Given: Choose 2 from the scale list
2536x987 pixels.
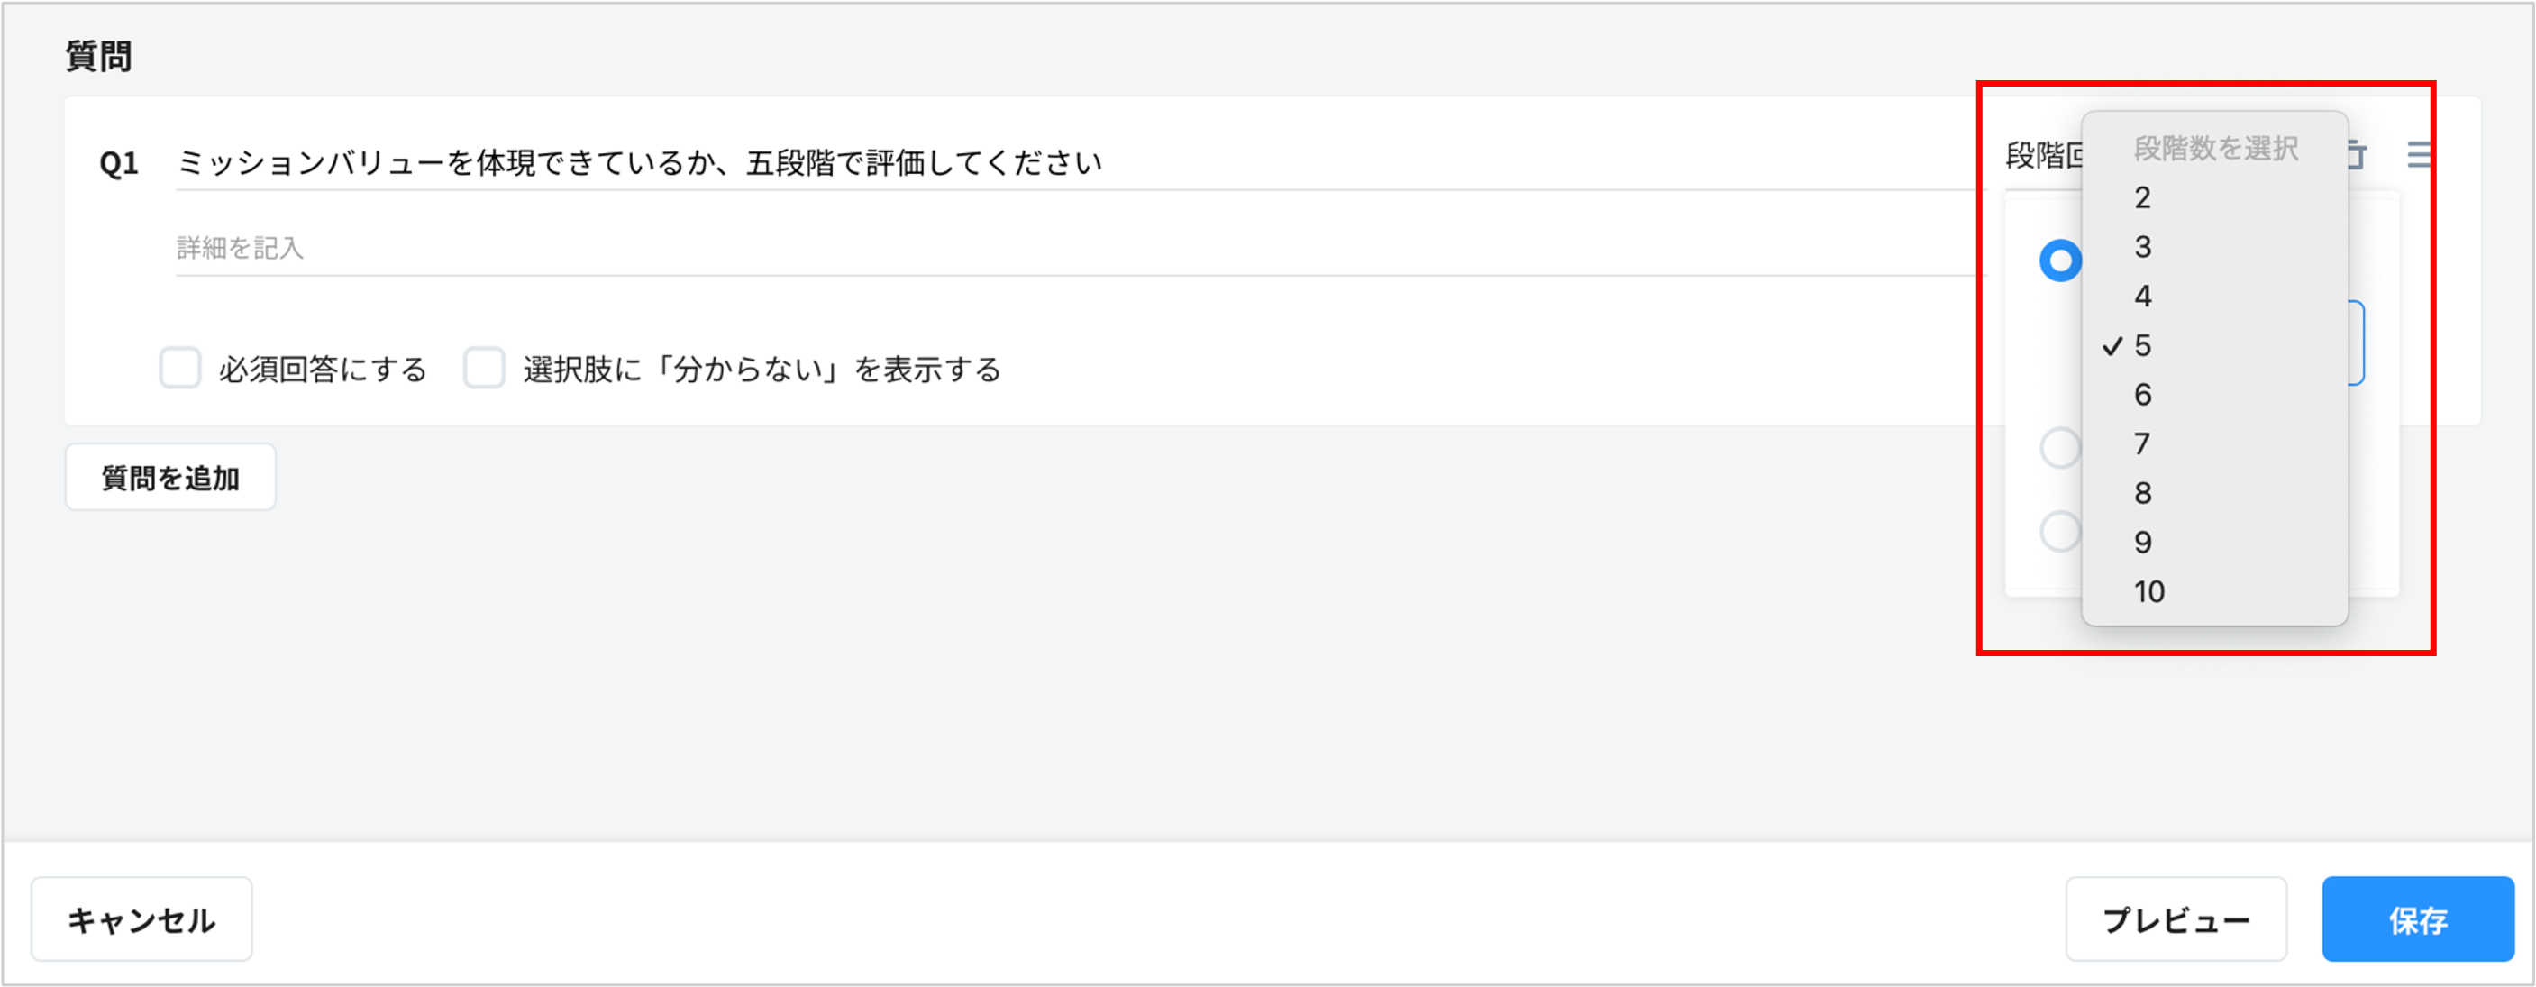Looking at the screenshot, I should [x=2142, y=199].
